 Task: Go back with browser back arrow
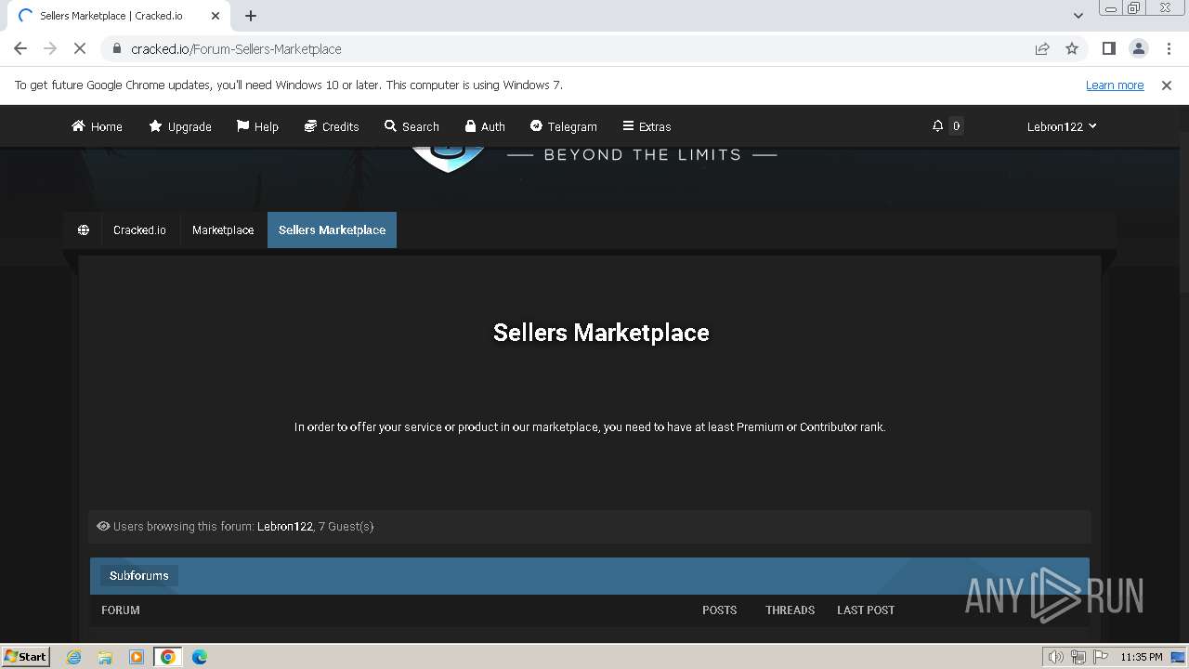point(20,48)
